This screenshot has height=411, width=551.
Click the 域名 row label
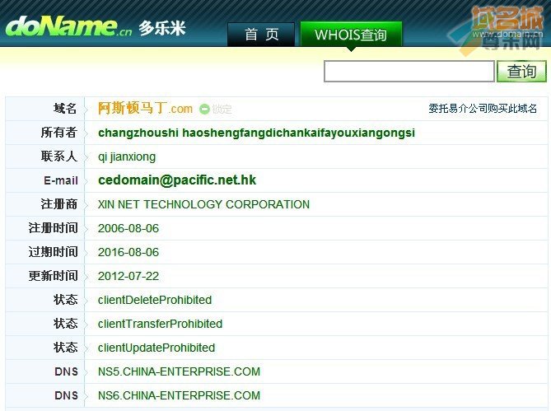[x=65, y=109]
